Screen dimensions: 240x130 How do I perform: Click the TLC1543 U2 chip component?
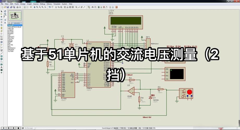pyautogui.click(x=68, y=85)
